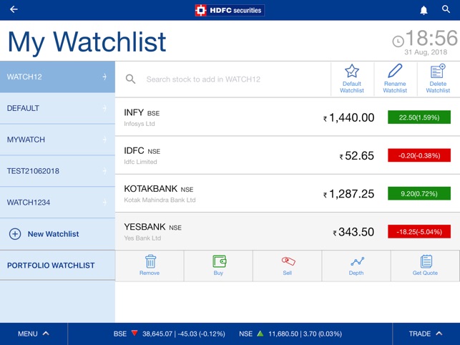Click YESBANK price 343.50
This screenshot has height=345, width=460.
tap(356, 232)
